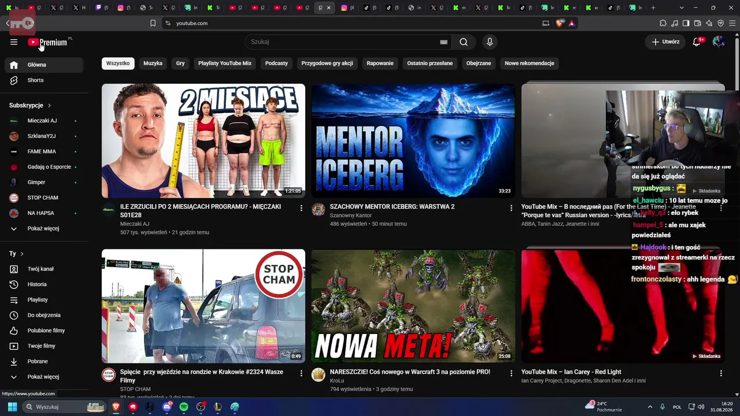Screen dimensions: 740x416
Task: Toggle the browser sidebar panel
Action: (x=686, y=23)
